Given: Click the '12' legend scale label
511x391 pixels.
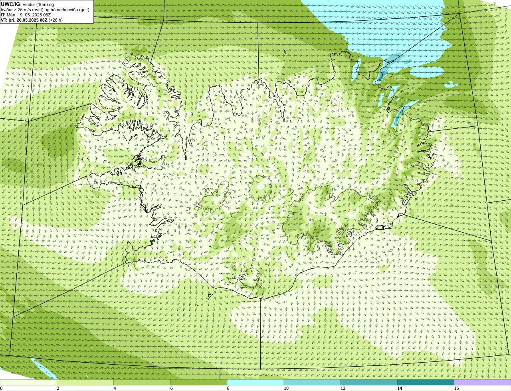Looking at the screenshot, I should tap(343, 388).
